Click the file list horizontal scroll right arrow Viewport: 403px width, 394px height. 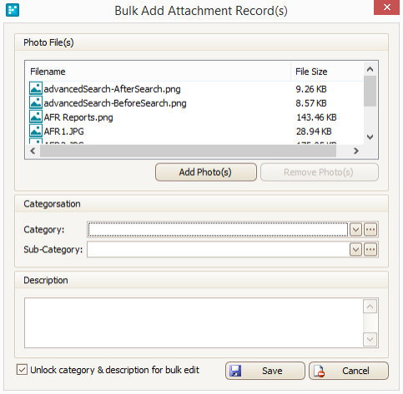tap(355, 151)
